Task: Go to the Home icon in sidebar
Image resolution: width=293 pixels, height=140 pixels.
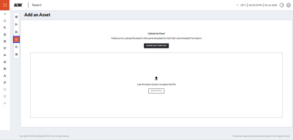Action: click(5, 21)
